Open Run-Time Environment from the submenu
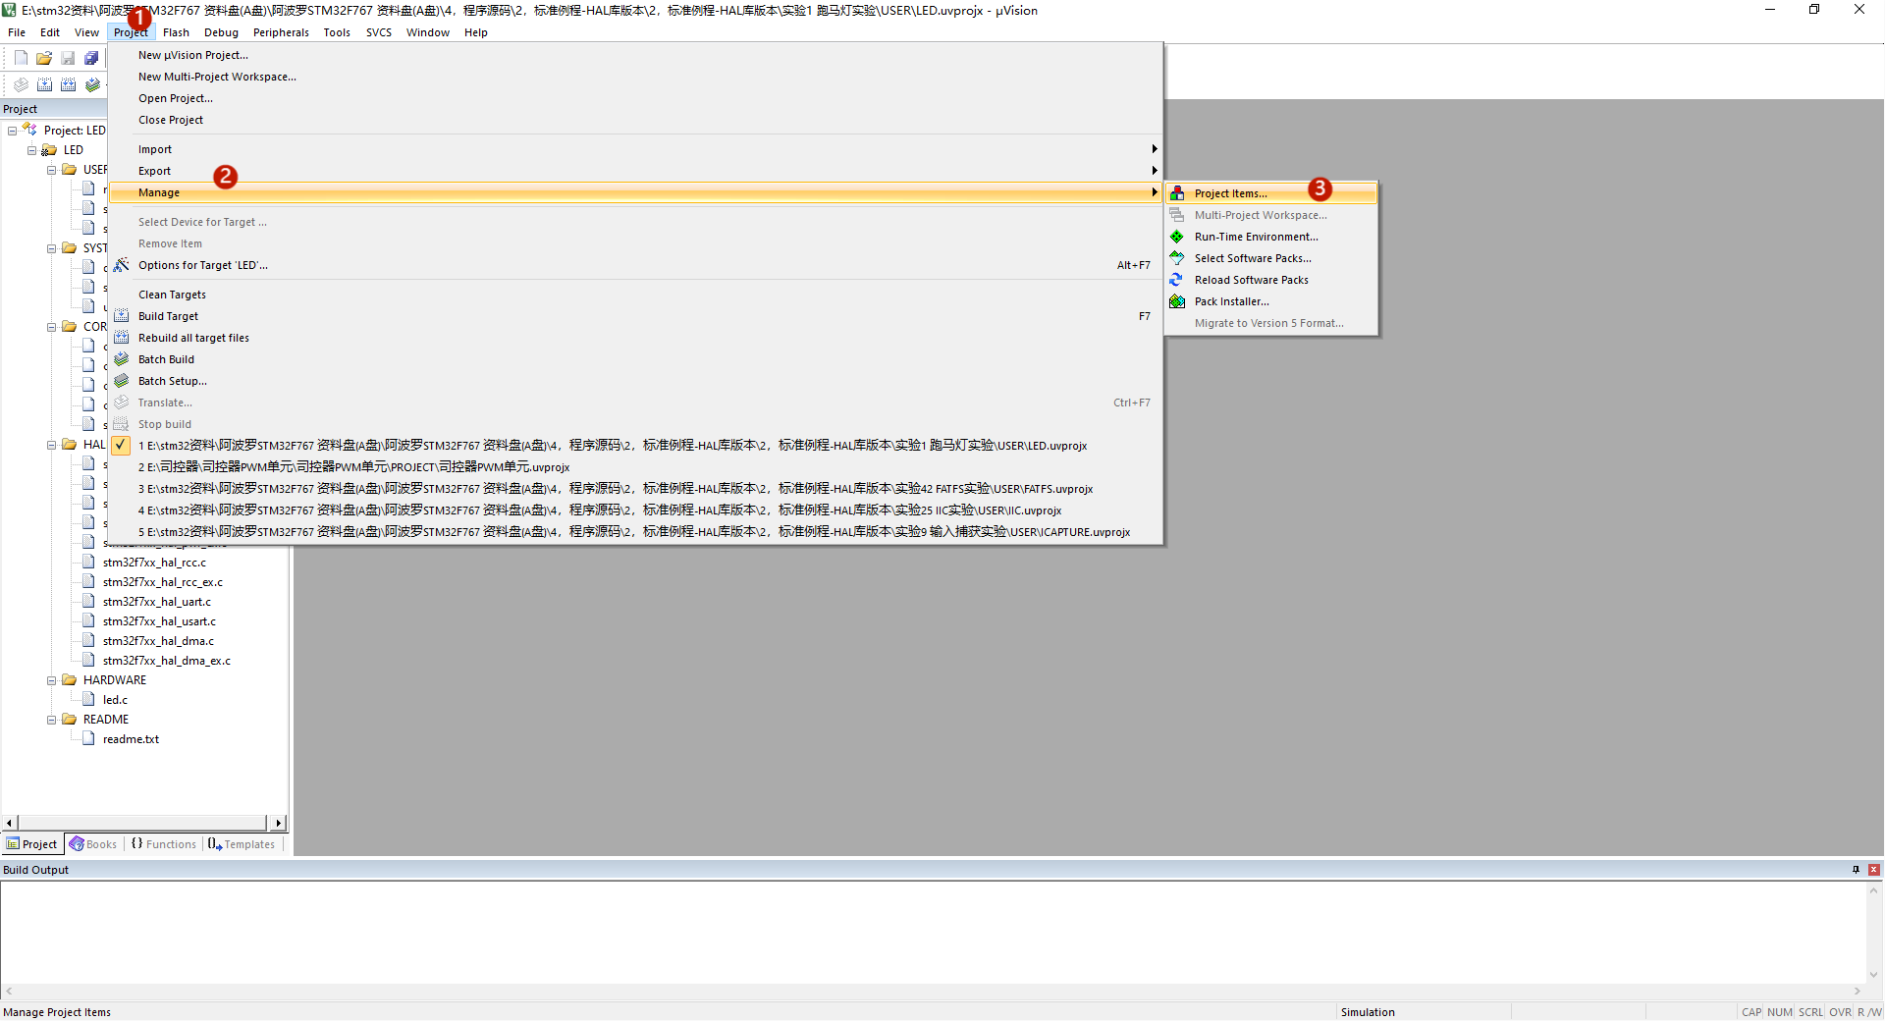Image resolution: width=1885 pixels, height=1021 pixels. 1271,237
